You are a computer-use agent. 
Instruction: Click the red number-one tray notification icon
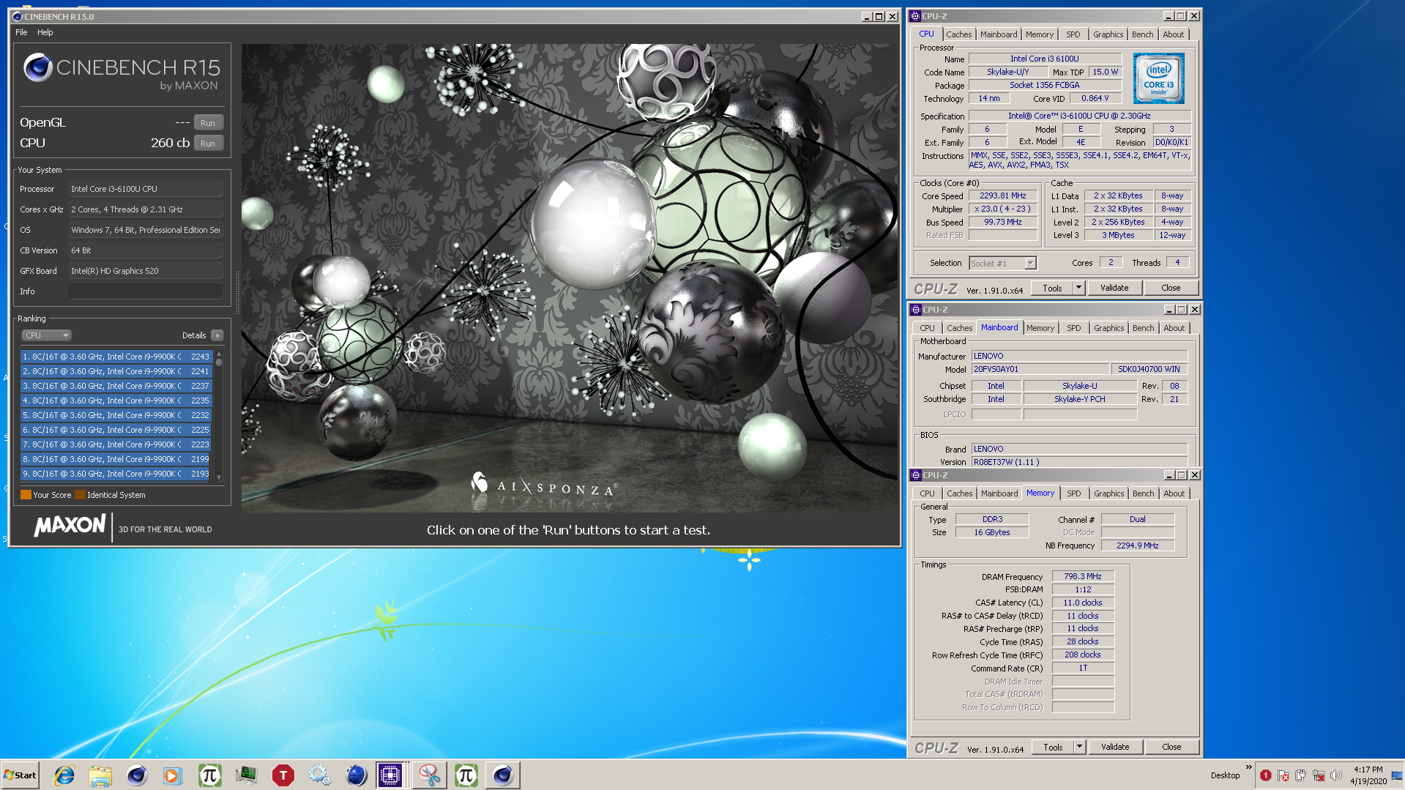point(1265,775)
